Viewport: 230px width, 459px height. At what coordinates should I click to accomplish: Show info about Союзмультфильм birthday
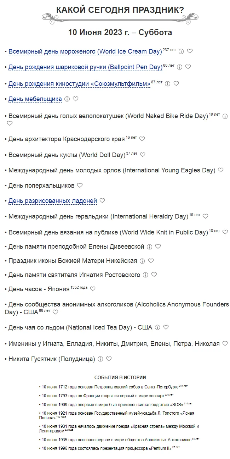click(x=168, y=84)
